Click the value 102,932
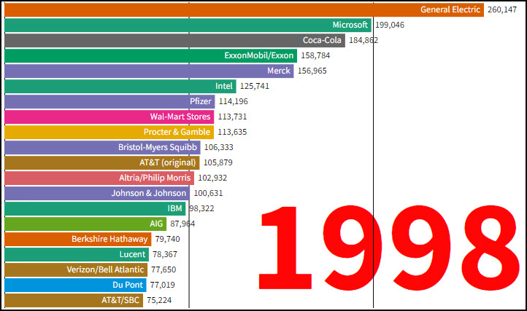 (212, 178)
